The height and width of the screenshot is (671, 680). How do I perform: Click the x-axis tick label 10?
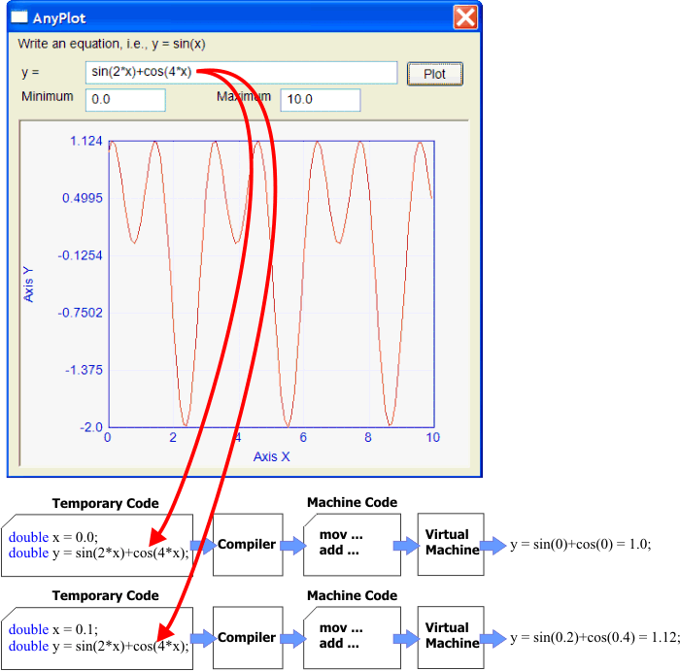[x=433, y=437]
